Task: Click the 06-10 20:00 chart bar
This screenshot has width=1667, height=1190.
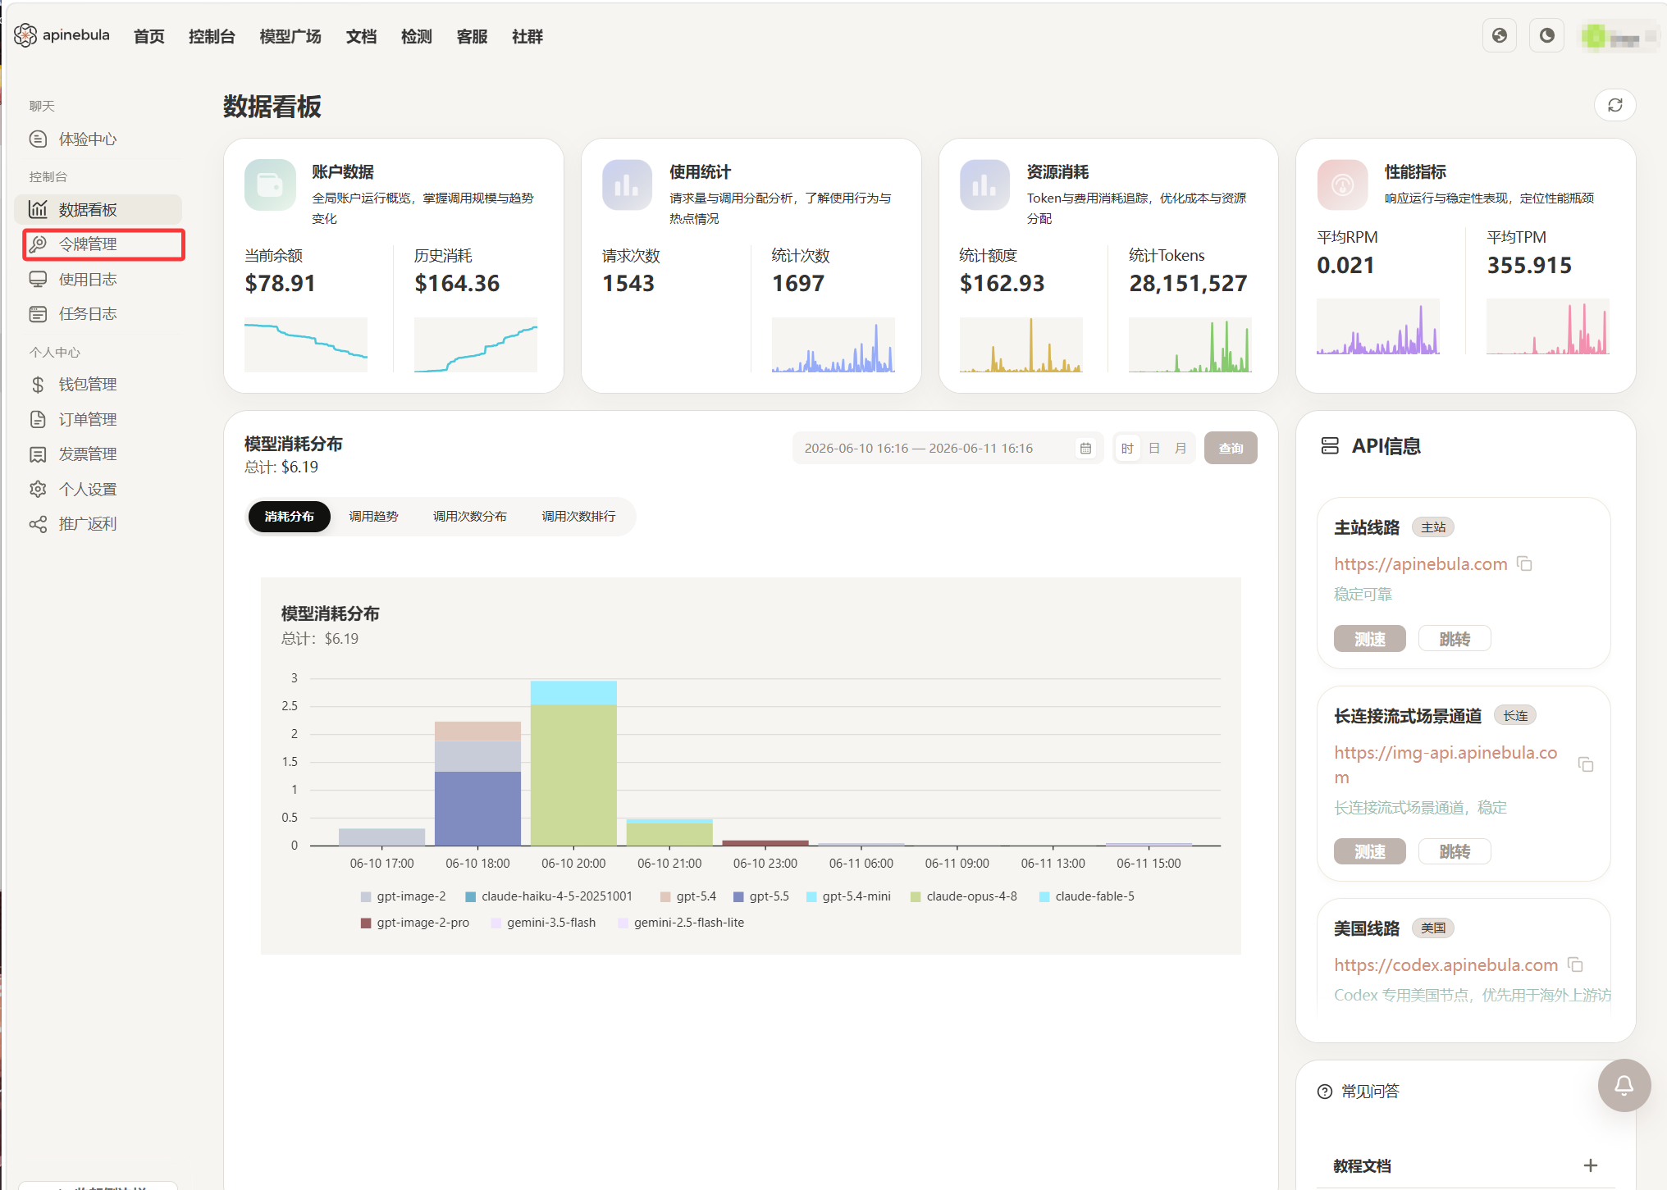Action: [x=573, y=763]
